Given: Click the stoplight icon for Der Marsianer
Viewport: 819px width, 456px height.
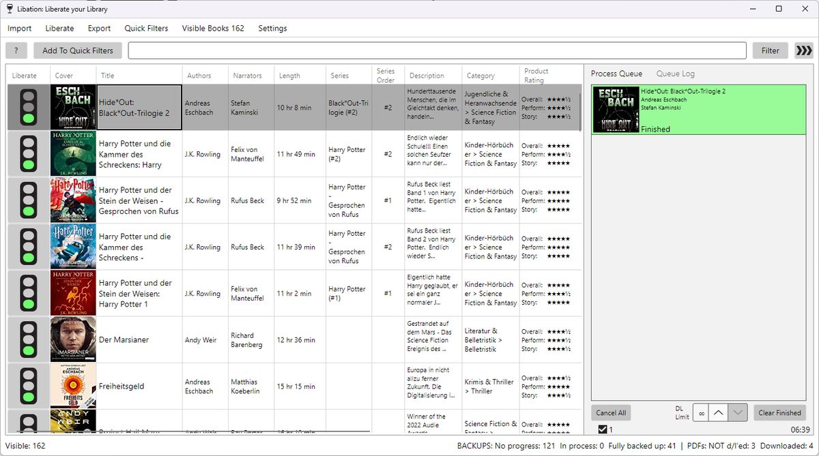Looking at the screenshot, I should (28, 339).
